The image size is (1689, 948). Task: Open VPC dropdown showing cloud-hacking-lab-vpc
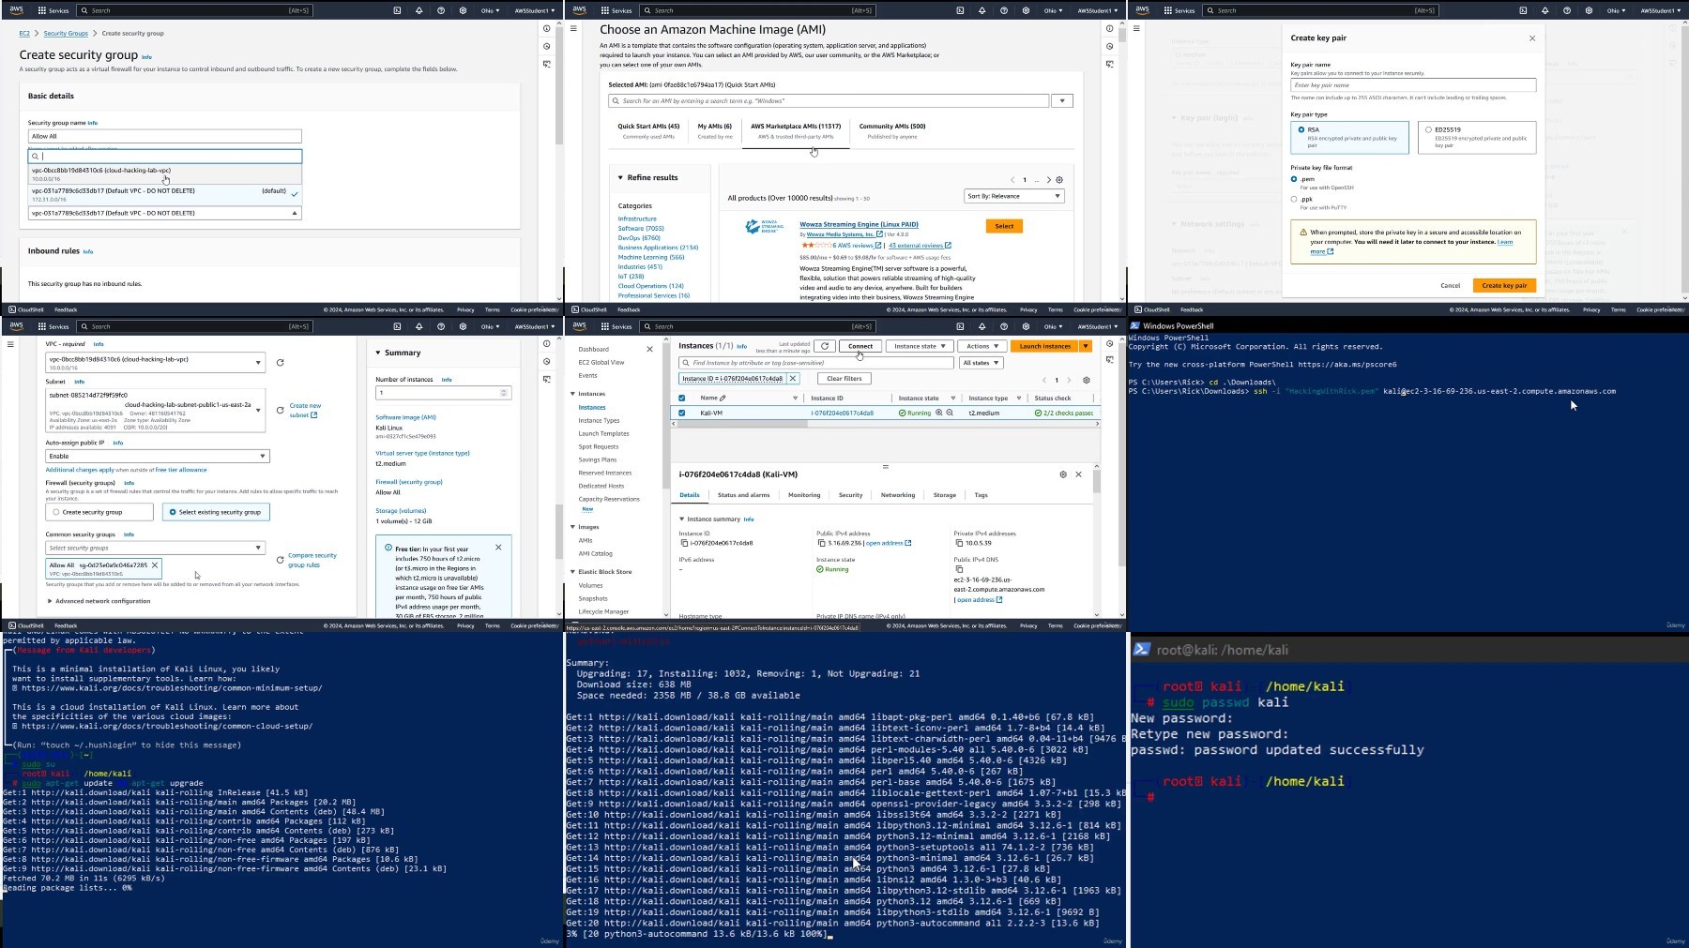point(156,363)
